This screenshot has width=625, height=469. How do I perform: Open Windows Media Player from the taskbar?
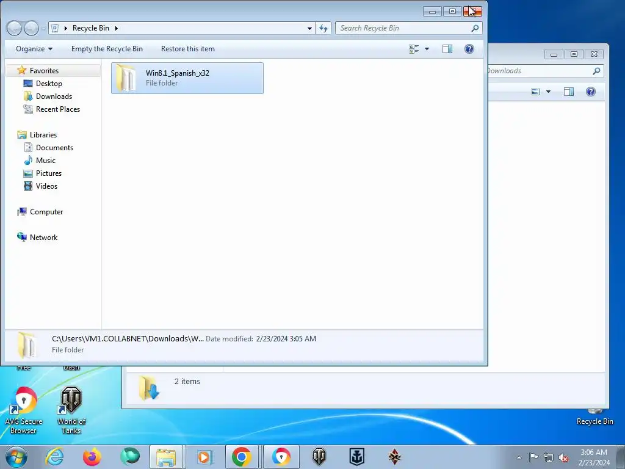pos(205,457)
